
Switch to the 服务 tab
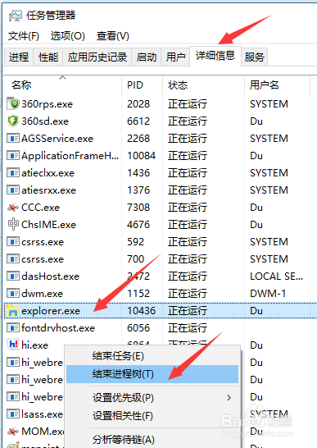pos(254,57)
